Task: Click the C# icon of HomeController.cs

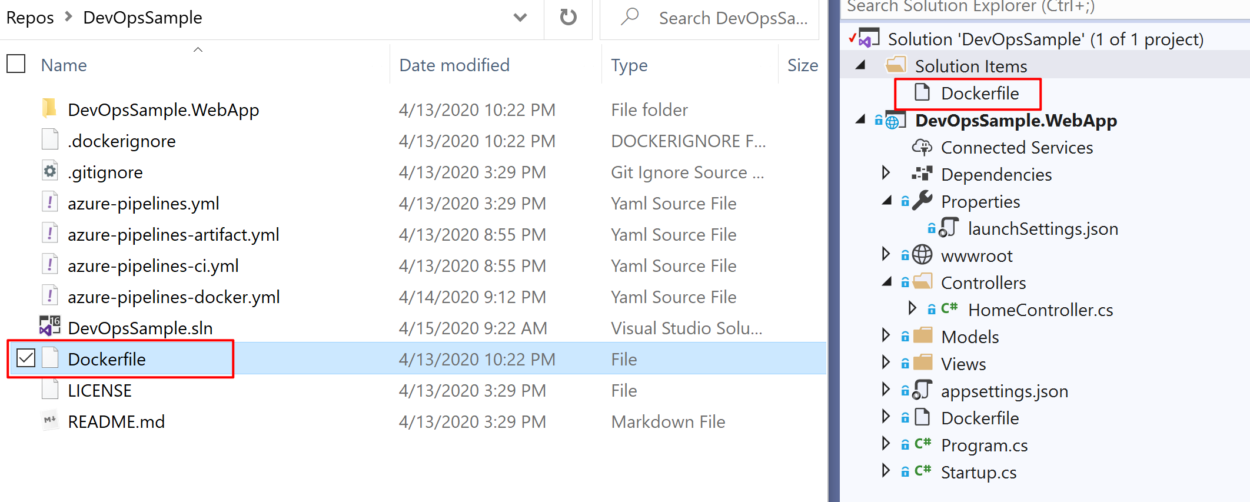Action: tap(949, 308)
